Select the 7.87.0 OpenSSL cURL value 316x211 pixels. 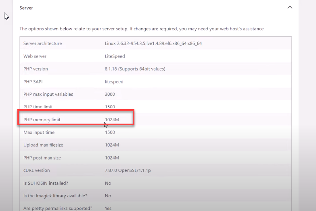[128, 170]
